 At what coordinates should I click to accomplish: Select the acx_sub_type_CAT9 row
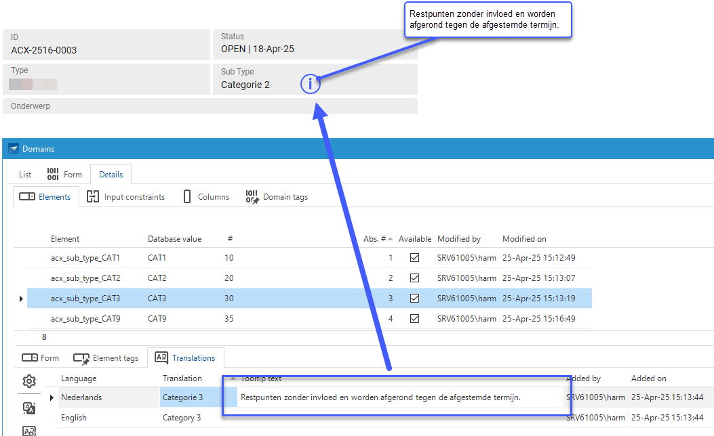309,319
